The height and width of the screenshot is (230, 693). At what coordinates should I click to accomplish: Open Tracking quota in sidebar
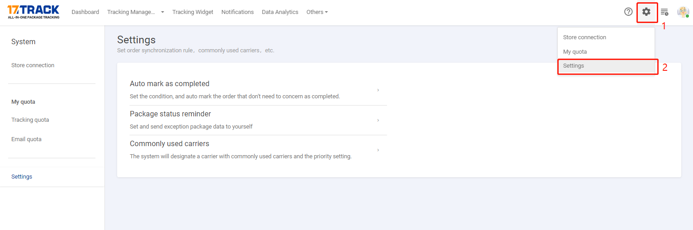(x=30, y=120)
